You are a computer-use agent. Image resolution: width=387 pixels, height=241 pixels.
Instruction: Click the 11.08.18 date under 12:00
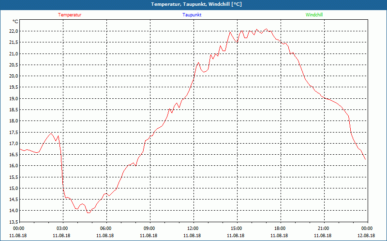click(x=192, y=236)
